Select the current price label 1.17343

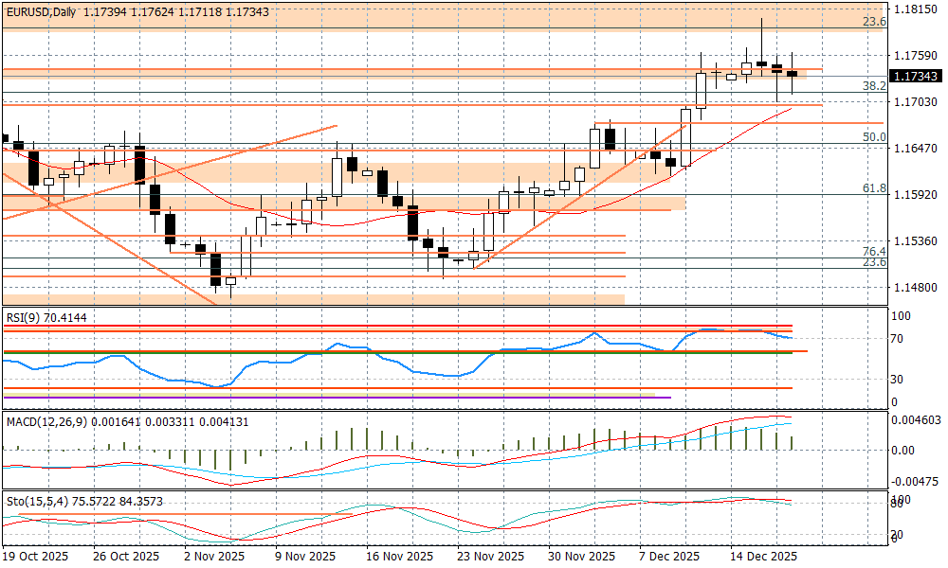coord(915,76)
